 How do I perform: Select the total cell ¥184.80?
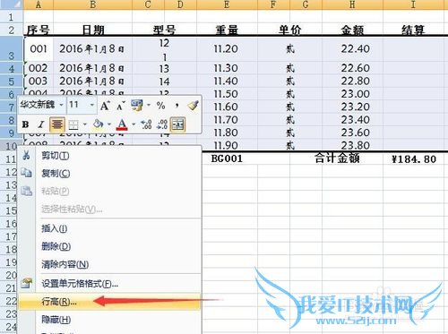pos(414,158)
